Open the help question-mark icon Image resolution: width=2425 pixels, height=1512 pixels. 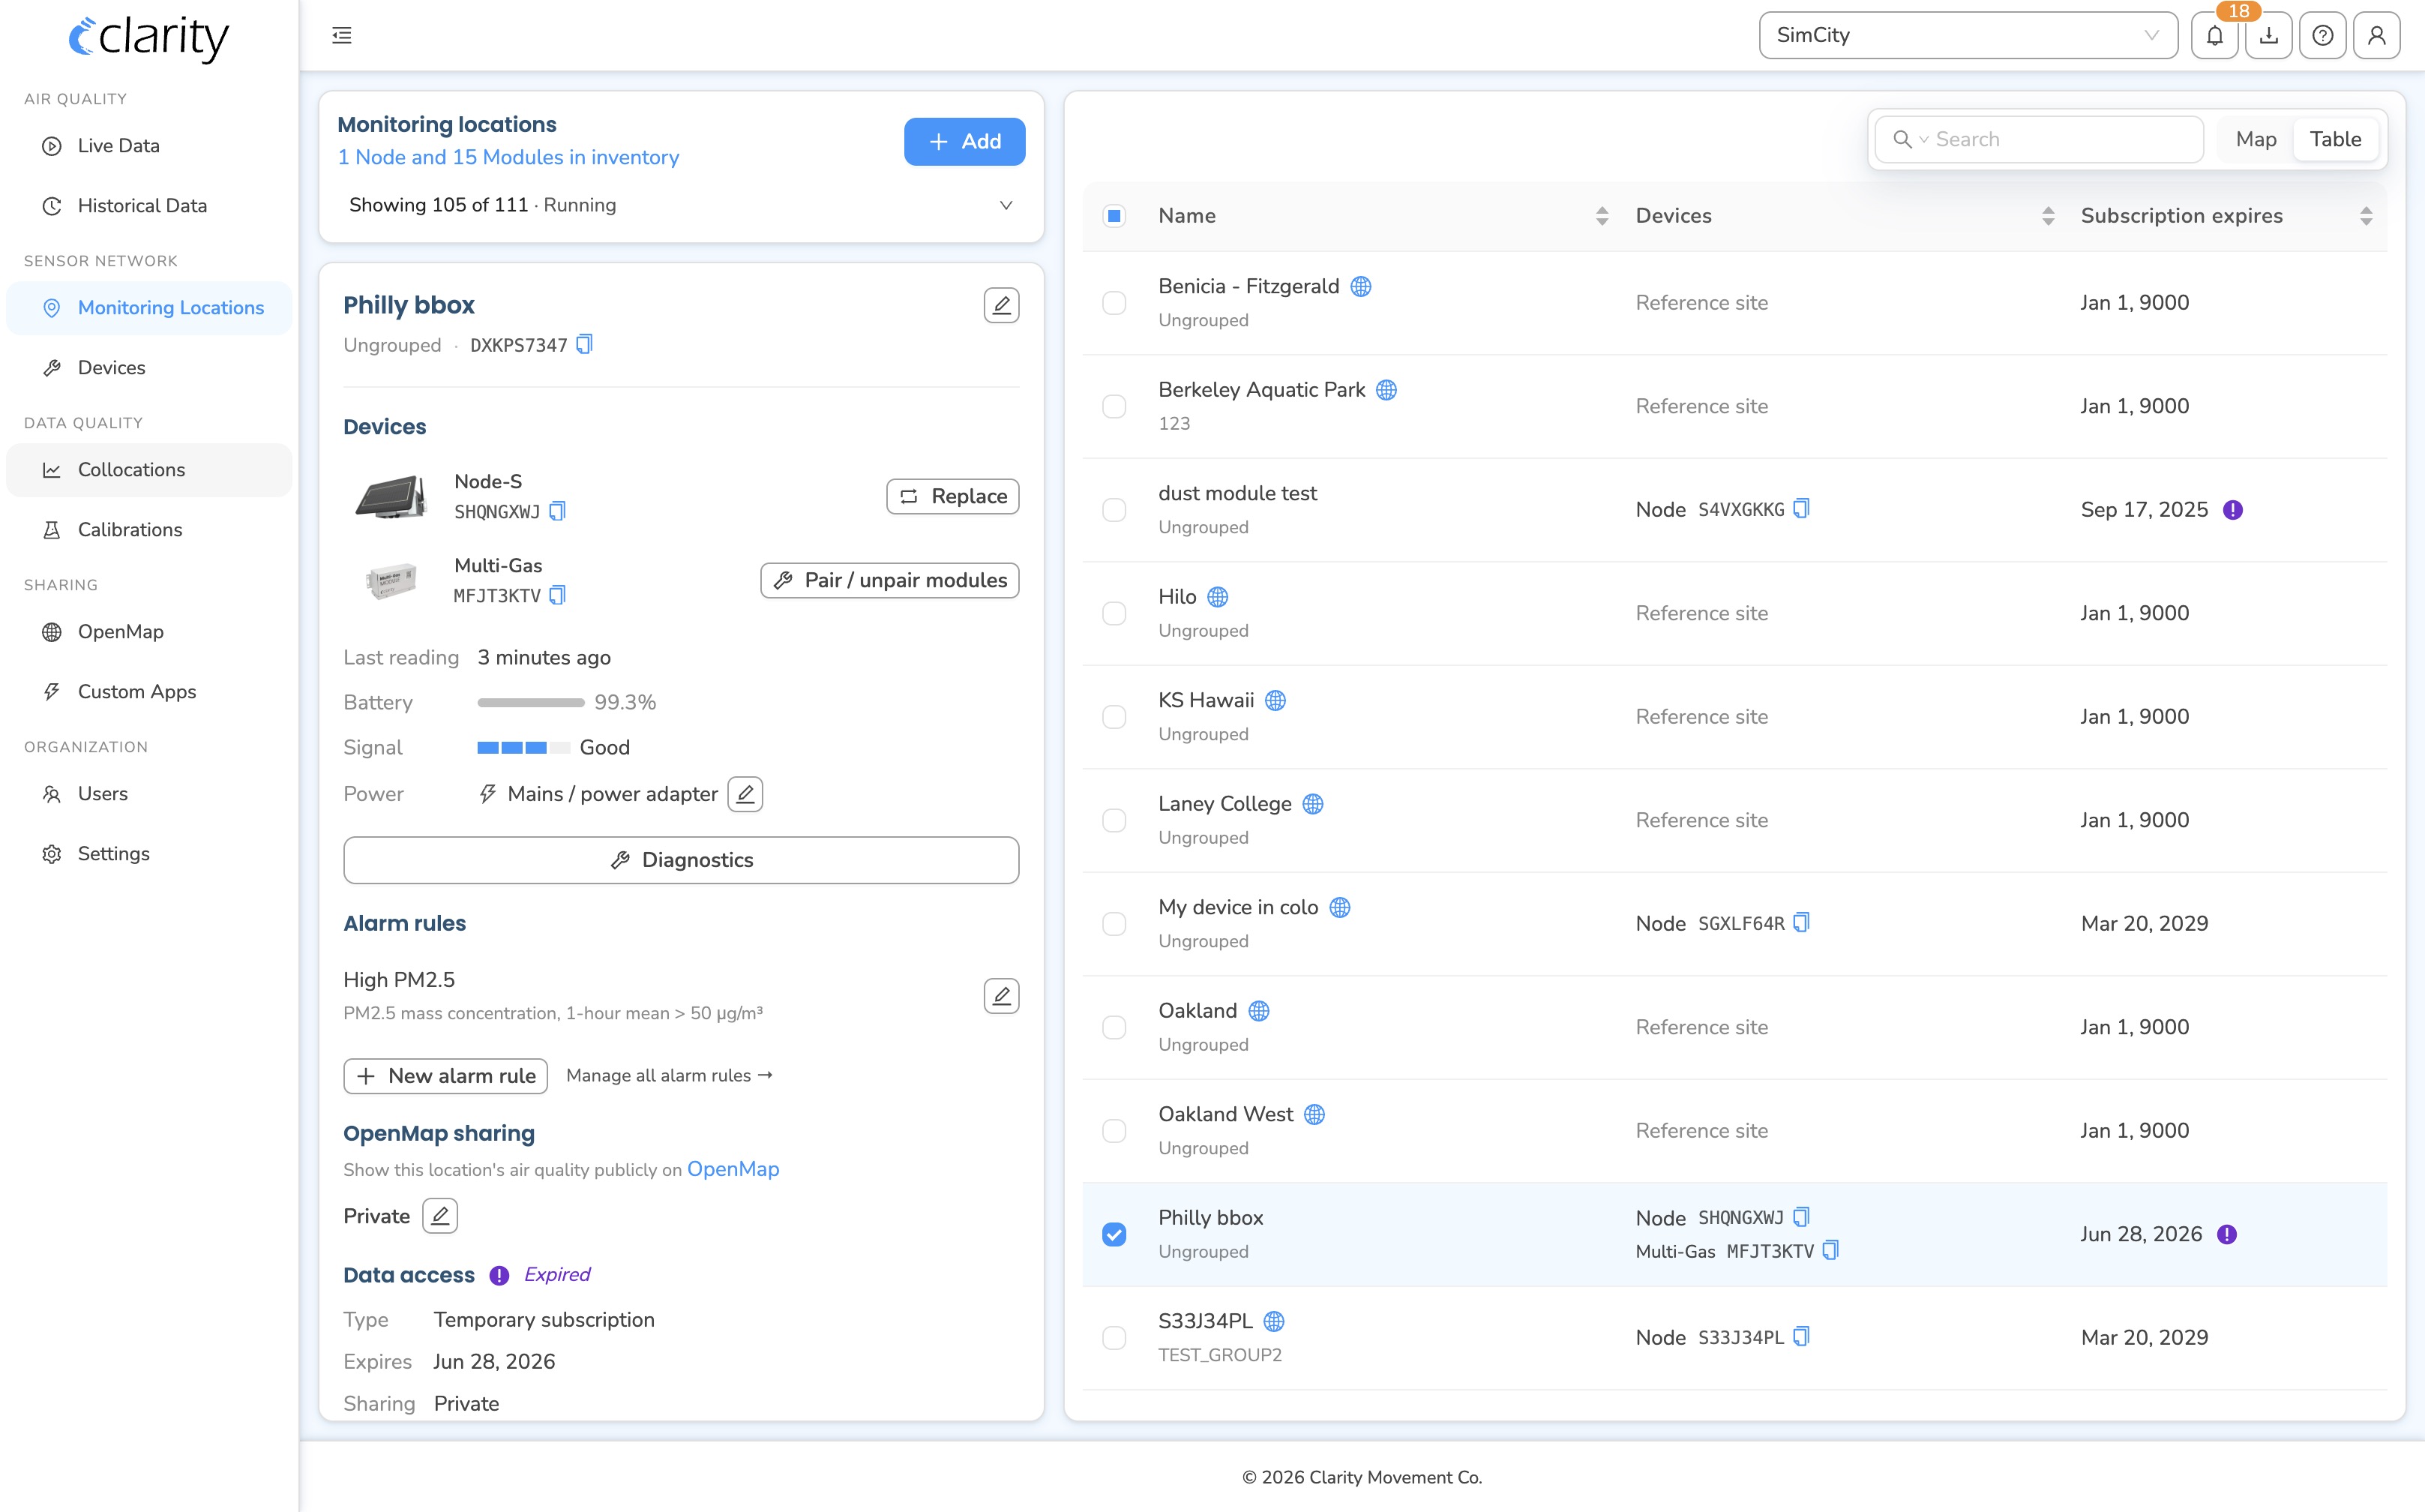2323,36
